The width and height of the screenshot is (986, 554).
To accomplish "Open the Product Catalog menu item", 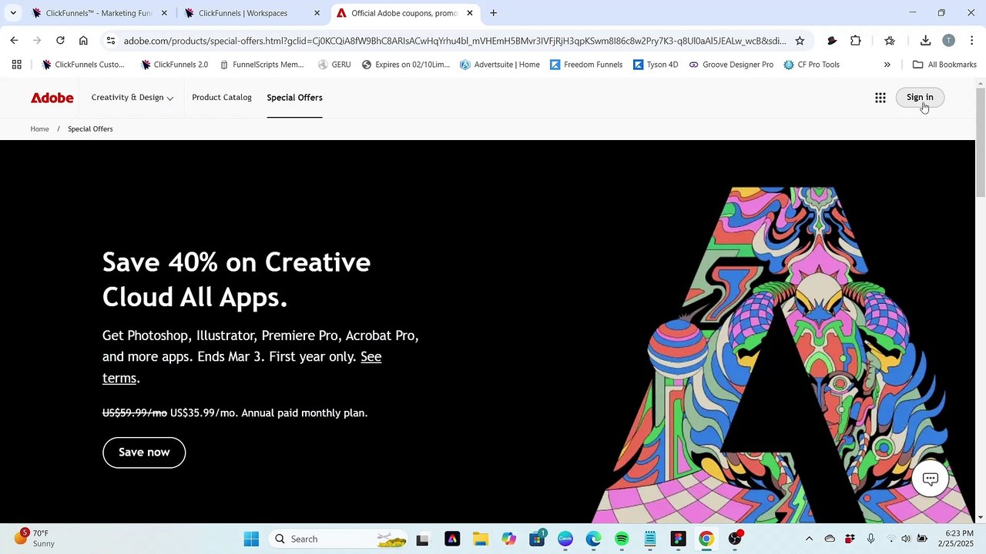I will coord(222,98).
